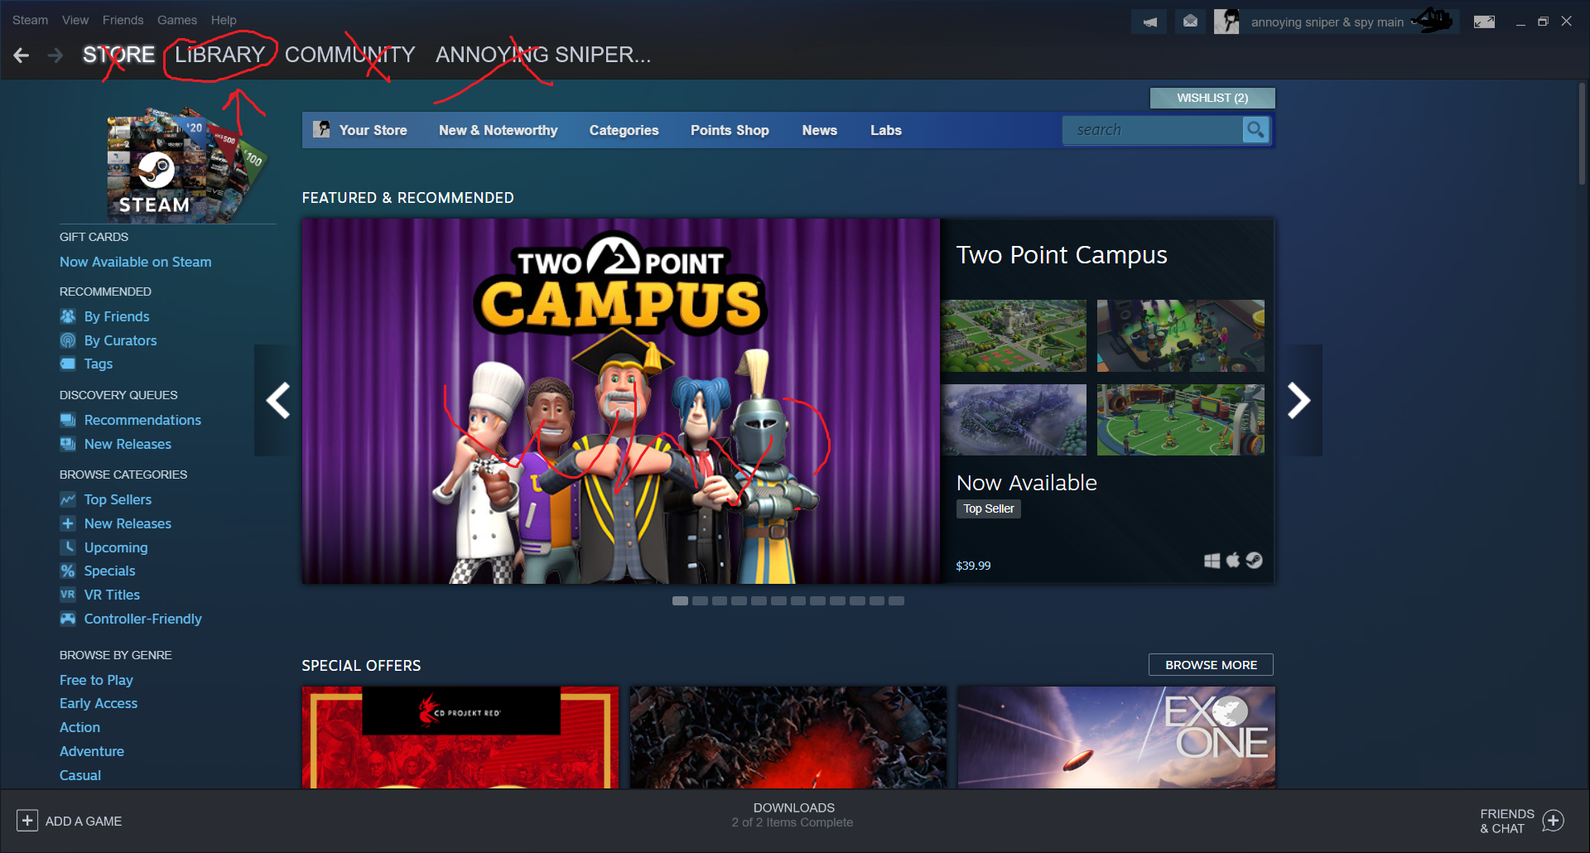Open the Downloads status view
This screenshot has height=853, width=1590.
tap(793, 815)
